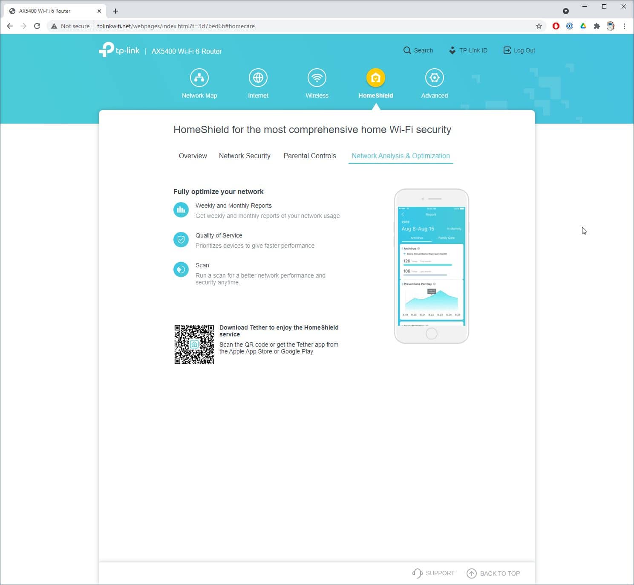The width and height of the screenshot is (634, 585).
Task: Go forward in browser history
Action: [x=23, y=26]
